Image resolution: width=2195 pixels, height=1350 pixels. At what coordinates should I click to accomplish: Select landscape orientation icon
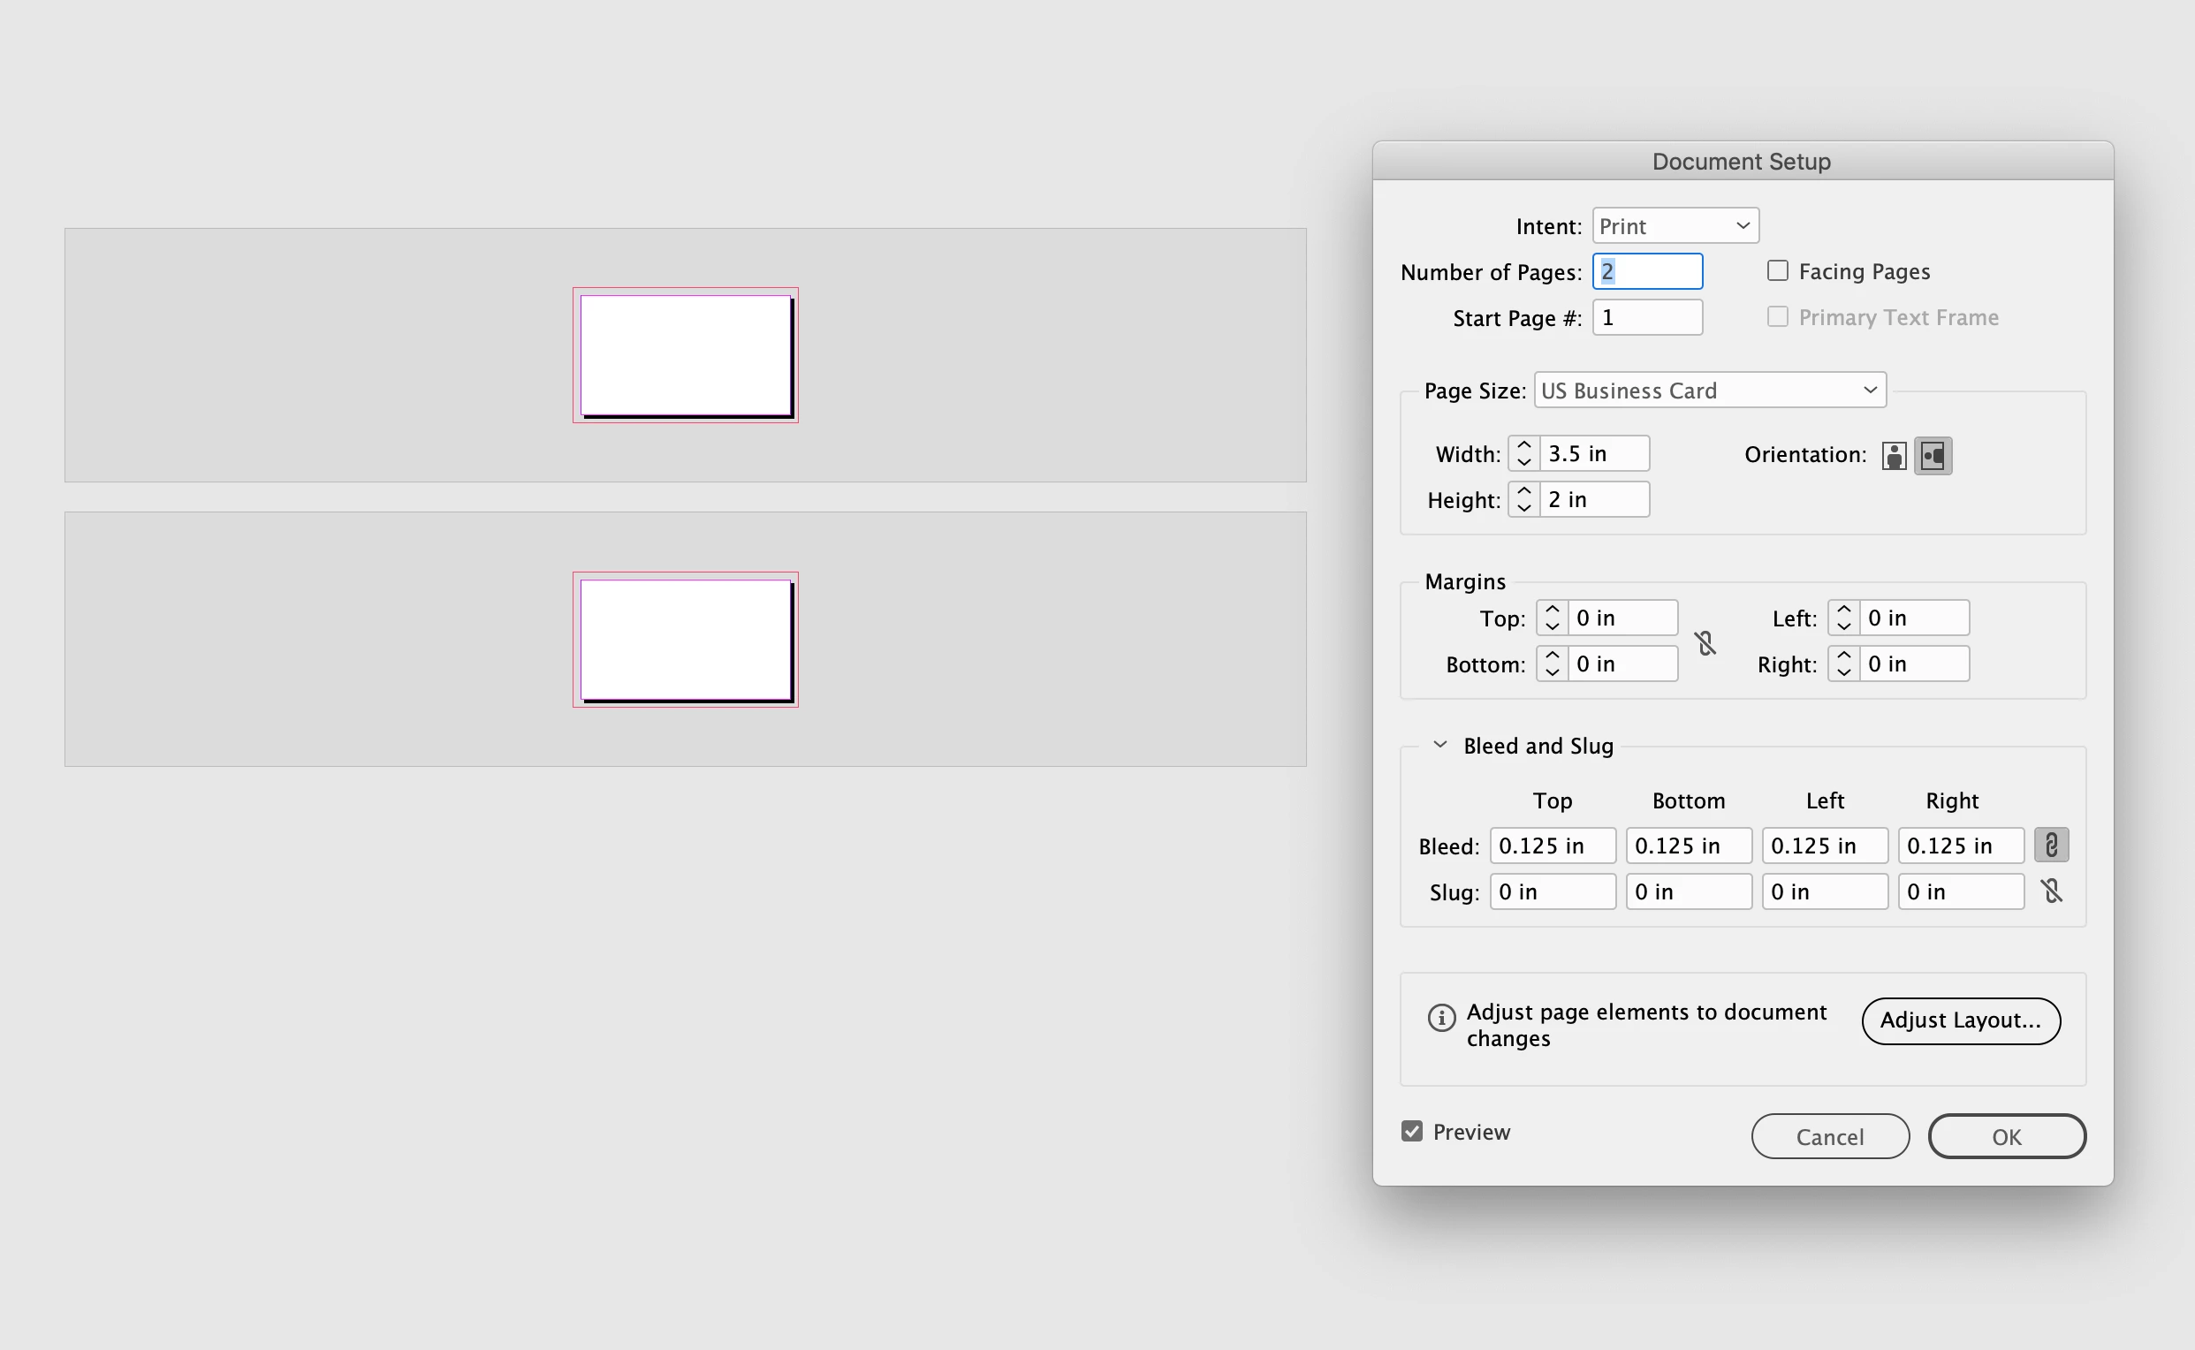1933,455
